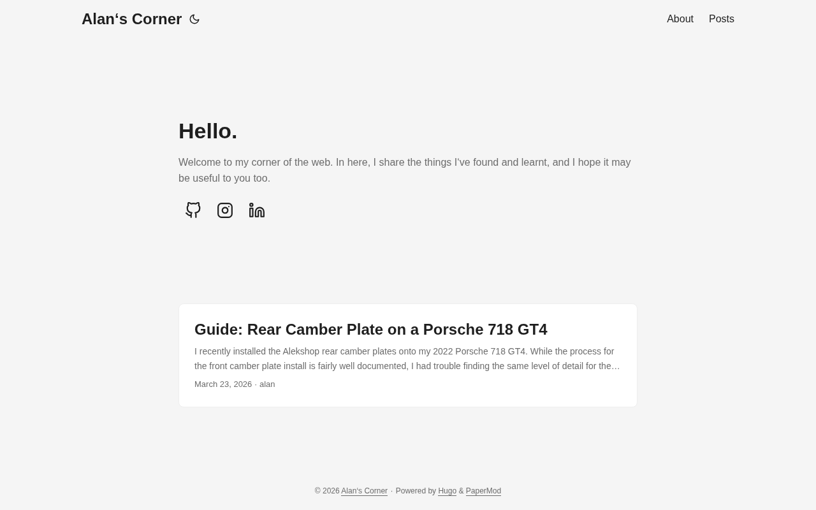This screenshot has height=510, width=816.
Task: Click the ellipsis ending the post excerpt
Action: pos(616,367)
